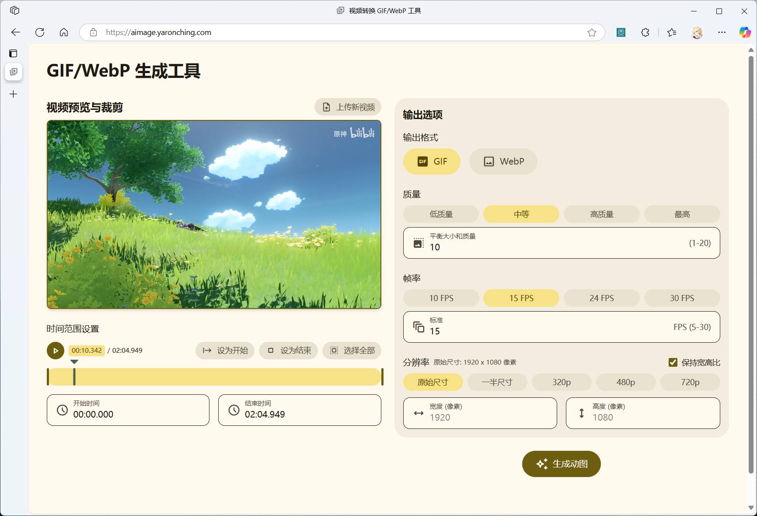757x516 pixels.
Task: Click the quality value field showing 10
Action: point(562,243)
